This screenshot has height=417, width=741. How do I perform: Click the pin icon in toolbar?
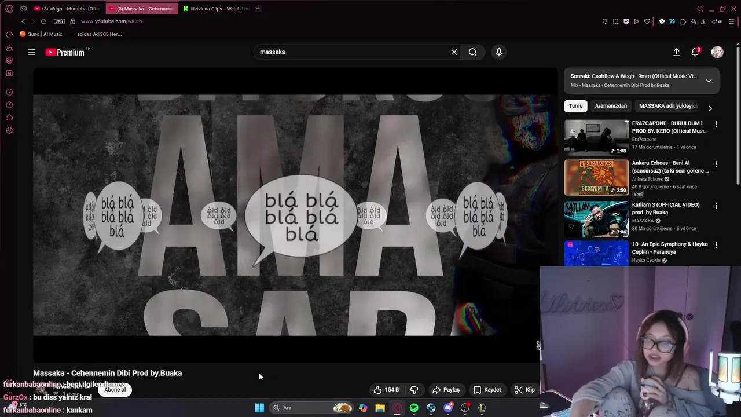pos(605,21)
